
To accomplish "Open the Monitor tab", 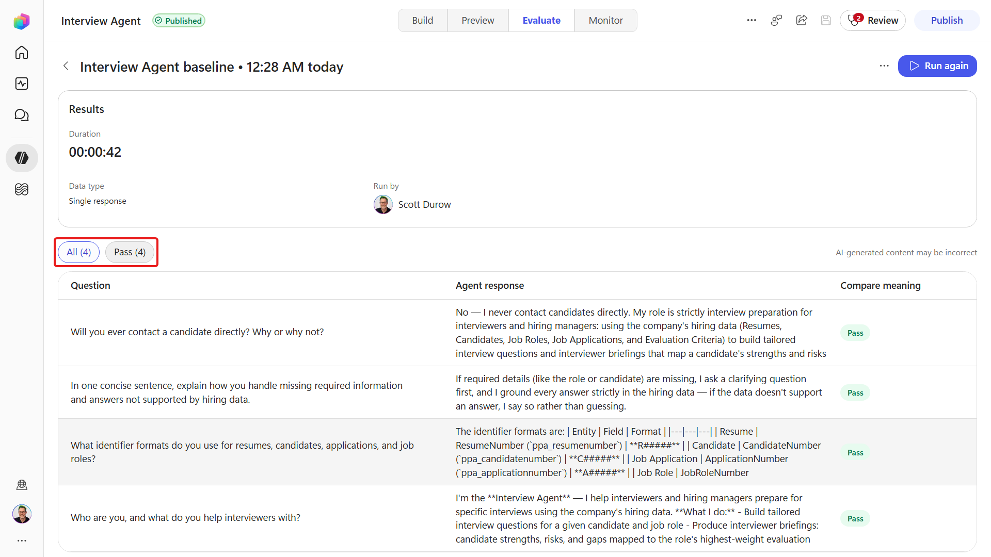I will pyautogui.click(x=605, y=21).
